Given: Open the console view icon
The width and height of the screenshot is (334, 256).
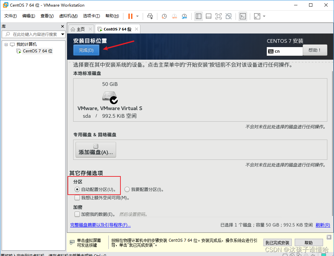Looking at the screenshot, I should coord(243,16).
